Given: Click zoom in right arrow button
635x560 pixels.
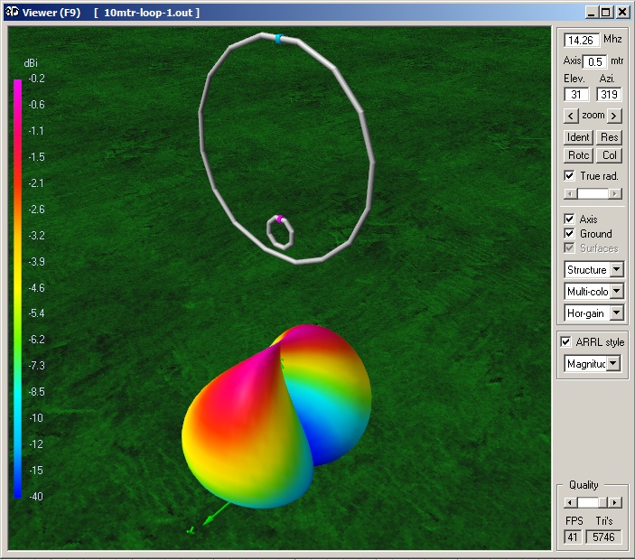Looking at the screenshot, I should click(x=614, y=116).
